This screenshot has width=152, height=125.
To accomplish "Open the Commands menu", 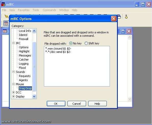I will 49,10.
